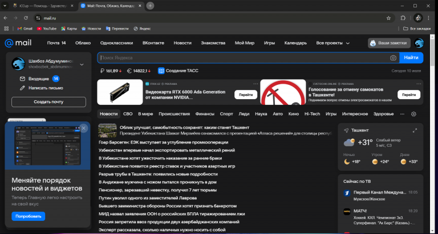Open Карты bookmark
This screenshot has height=234, width=438.
point(69,28)
